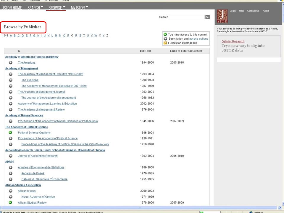Open the African Studies Association publisher
Screen dimensions: 284x213
pos(23,185)
